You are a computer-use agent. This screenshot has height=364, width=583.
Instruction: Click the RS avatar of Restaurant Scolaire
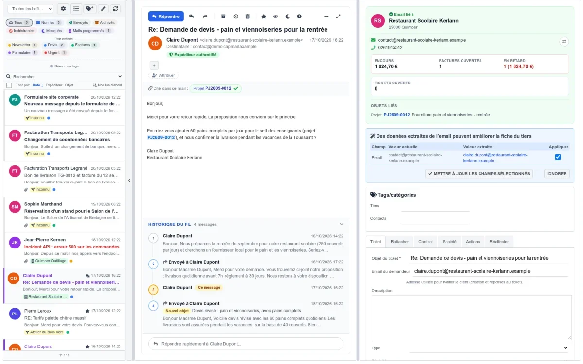(x=377, y=21)
